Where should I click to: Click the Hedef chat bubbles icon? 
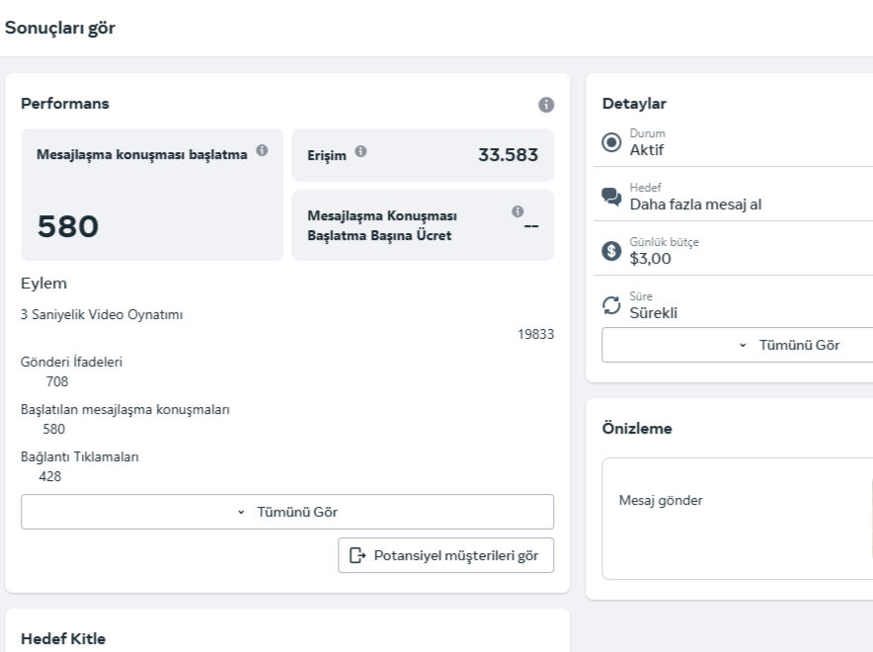pyautogui.click(x=611, y=197)
